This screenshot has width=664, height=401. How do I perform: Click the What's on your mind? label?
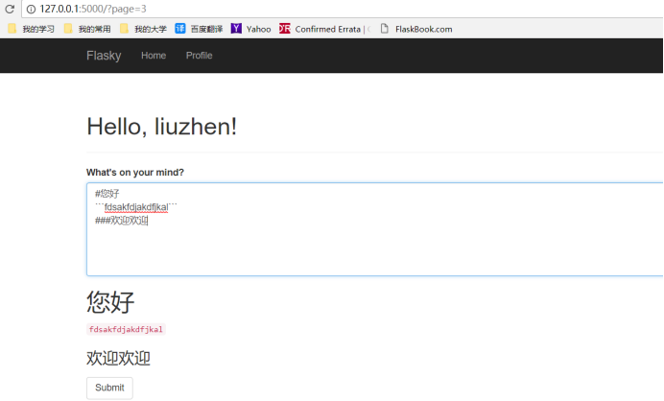tap(135, 173)
